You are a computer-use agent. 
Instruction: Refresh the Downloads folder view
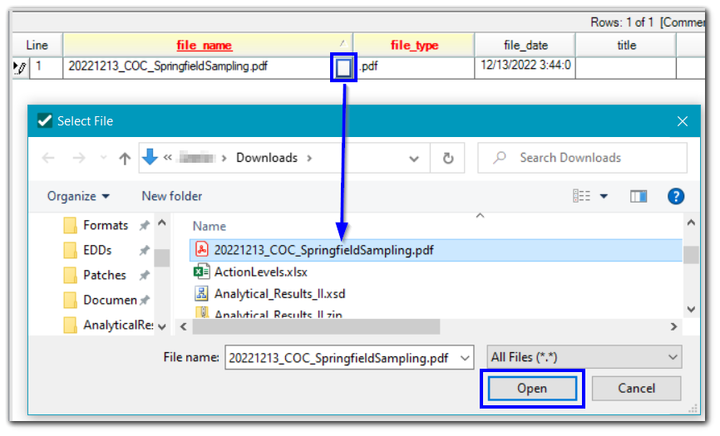coord(448,158)
